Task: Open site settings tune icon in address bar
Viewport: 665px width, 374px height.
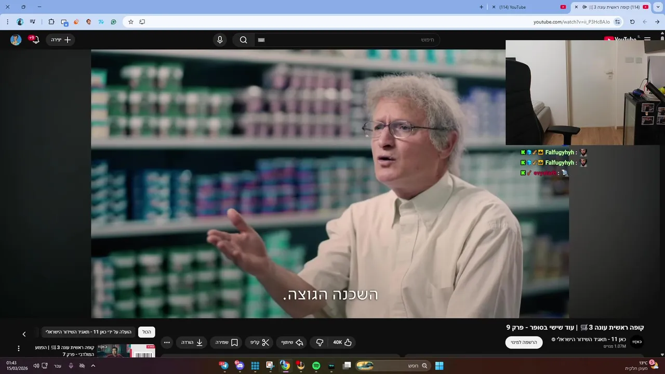Action: tap(617, 22)
